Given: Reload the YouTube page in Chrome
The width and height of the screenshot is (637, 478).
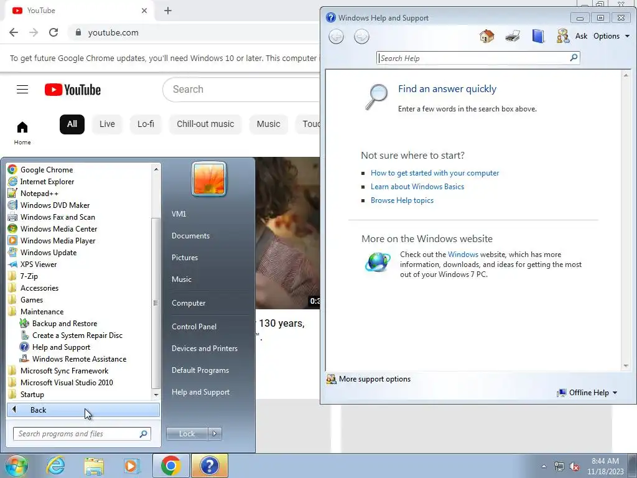Looking at the screenshot, I should [x=53, y=32].
